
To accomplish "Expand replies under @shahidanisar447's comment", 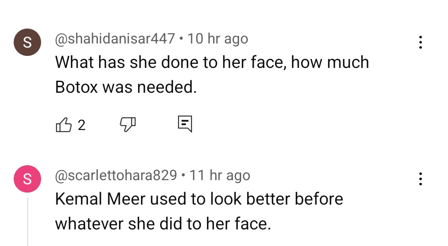I will tap(184, 123).
